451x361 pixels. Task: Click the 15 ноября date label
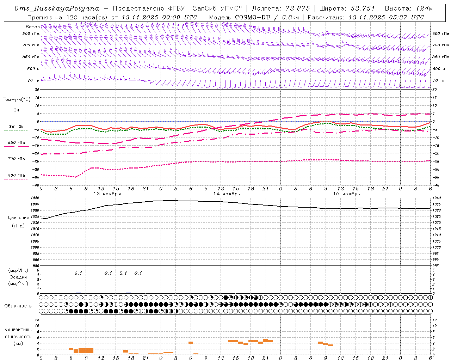[x=347, y=194]
